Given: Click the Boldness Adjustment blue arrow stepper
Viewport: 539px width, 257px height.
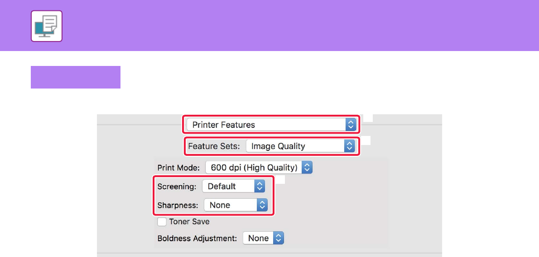Looking at the screenshot, I should (279, 238).
